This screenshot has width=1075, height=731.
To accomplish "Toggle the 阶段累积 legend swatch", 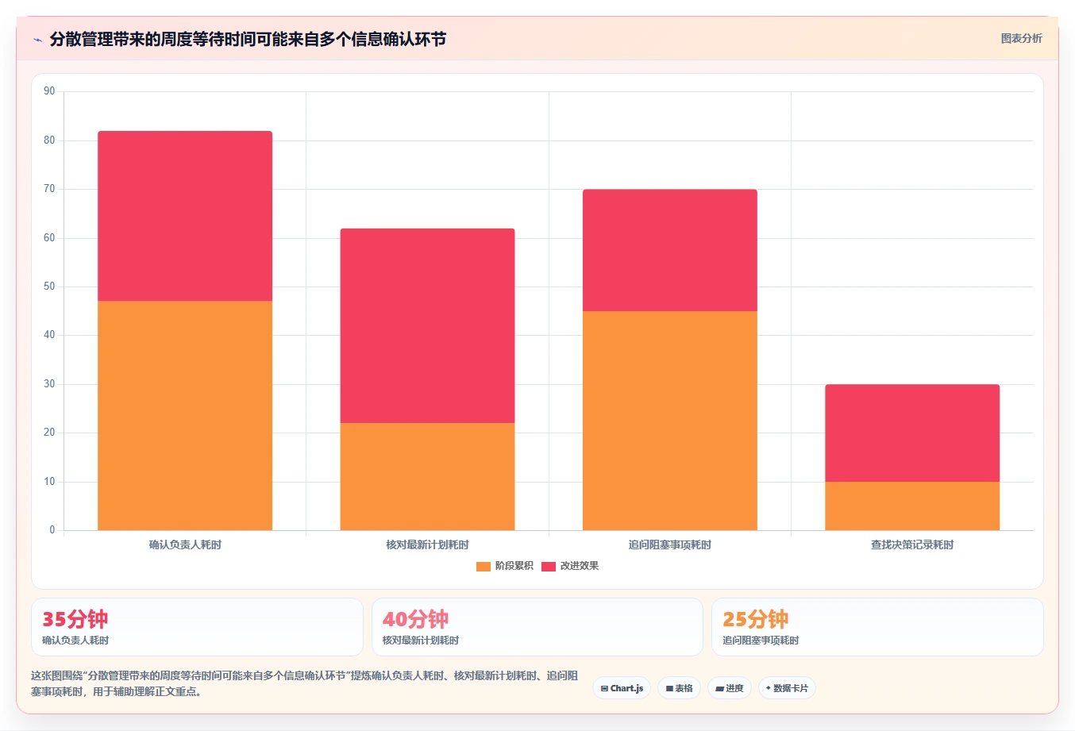I will 483,566.
